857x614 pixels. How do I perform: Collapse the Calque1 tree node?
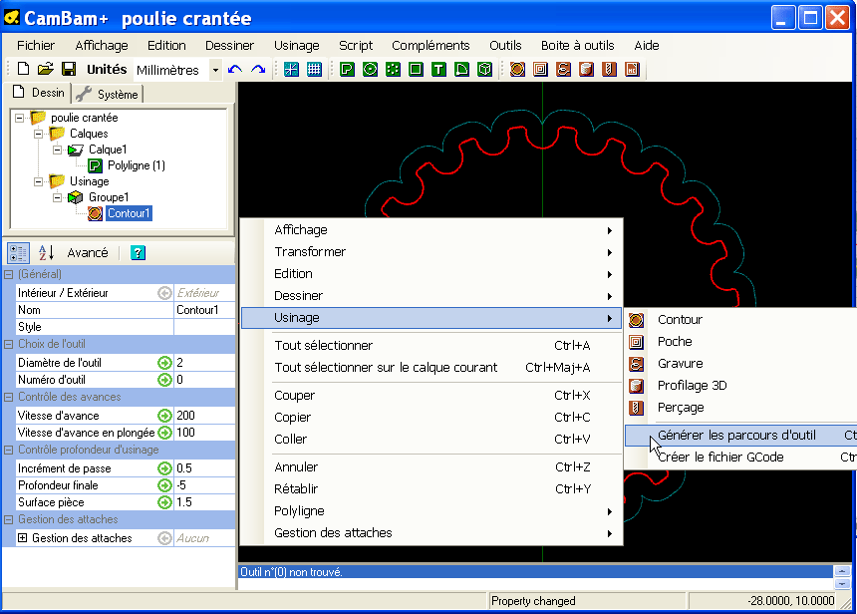click(58, 150)
